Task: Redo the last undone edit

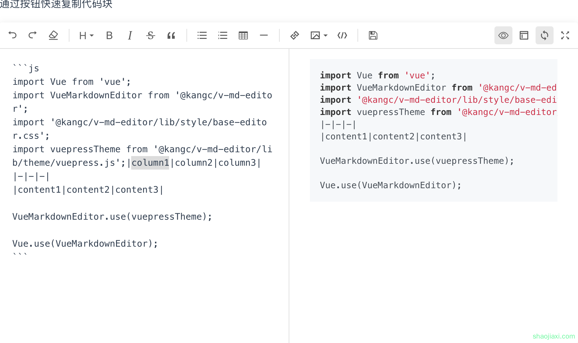Action: (33, 35)
